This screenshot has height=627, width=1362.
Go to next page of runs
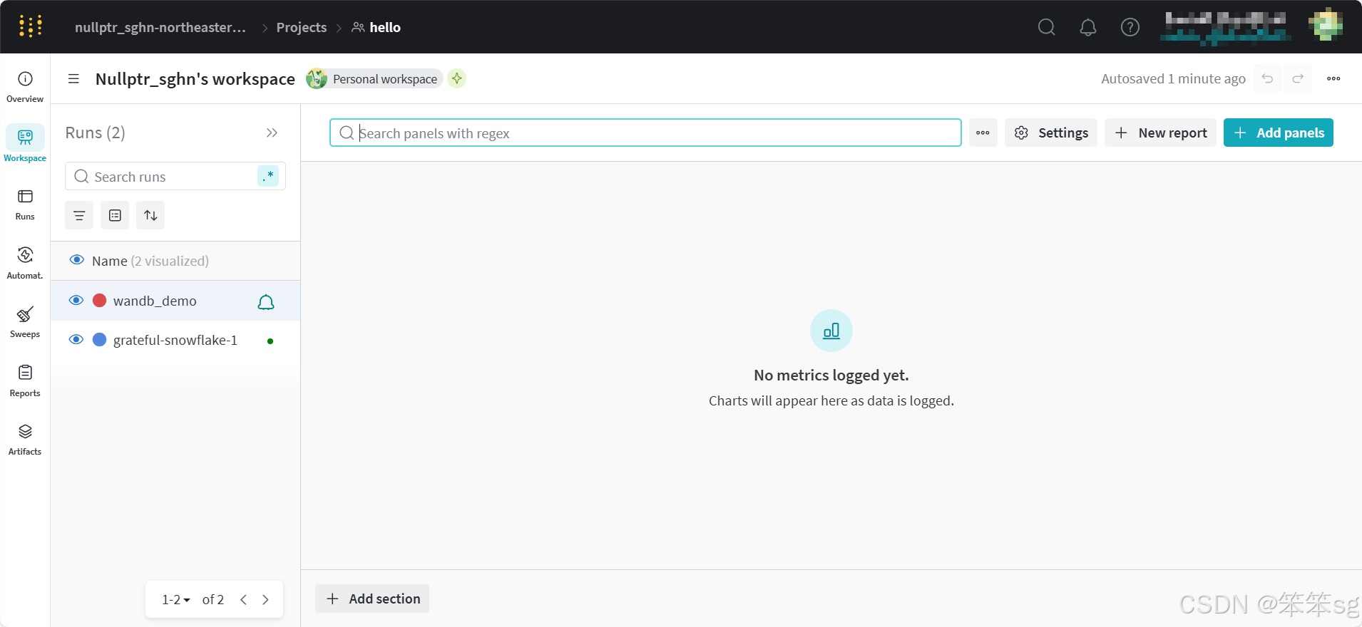[265, 599]
